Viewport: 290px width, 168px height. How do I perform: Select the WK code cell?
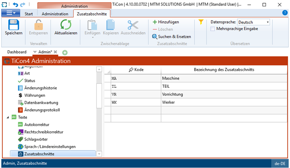click(136, 102)
